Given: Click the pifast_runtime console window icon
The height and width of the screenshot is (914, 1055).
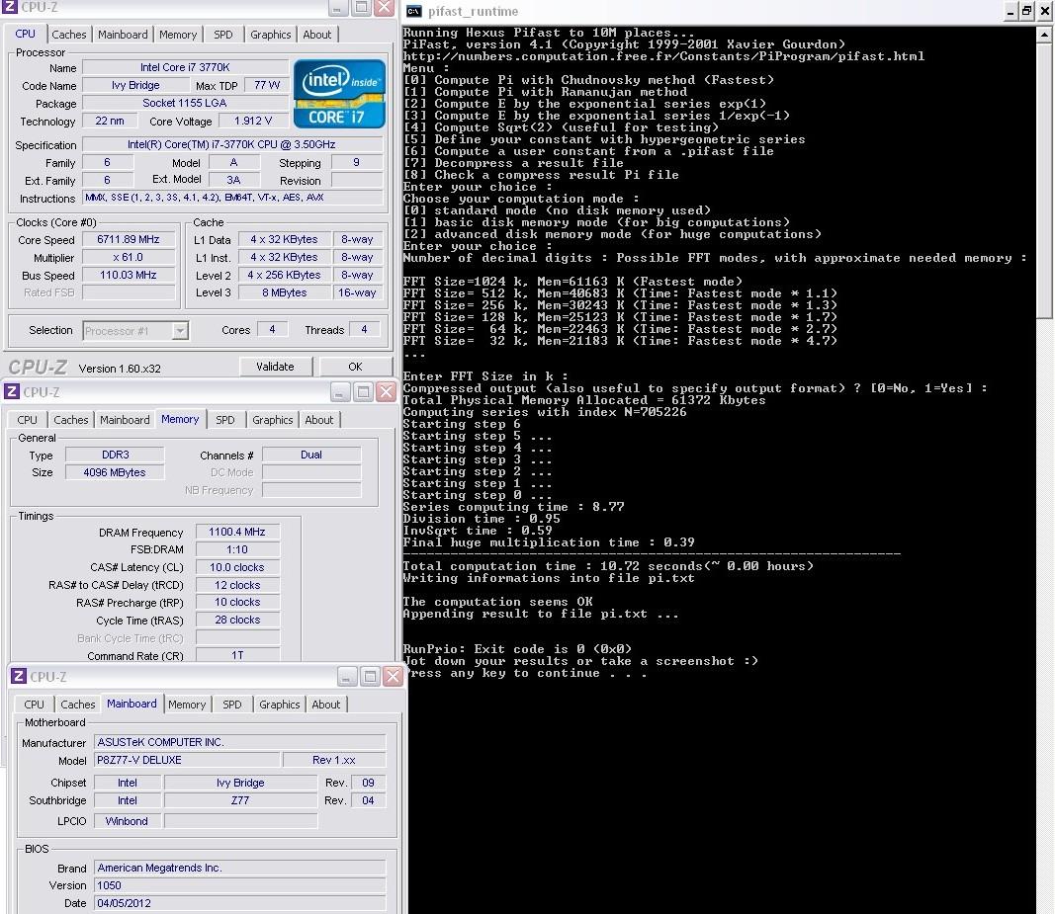Looking at the screenshot, I should tap(413, 12).
